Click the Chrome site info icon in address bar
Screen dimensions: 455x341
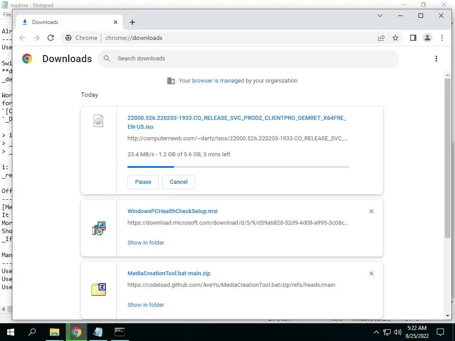tap(68, 38)
